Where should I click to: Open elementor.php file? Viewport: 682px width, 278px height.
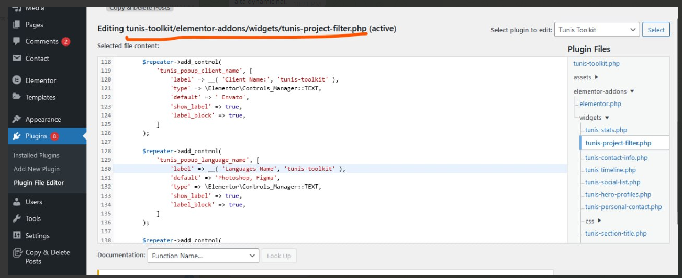coord(600,104)
